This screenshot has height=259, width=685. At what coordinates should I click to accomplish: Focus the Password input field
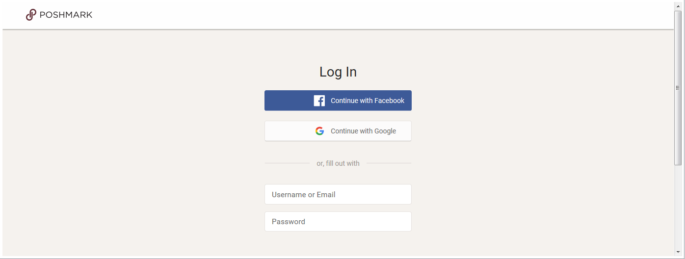(338, 221)
